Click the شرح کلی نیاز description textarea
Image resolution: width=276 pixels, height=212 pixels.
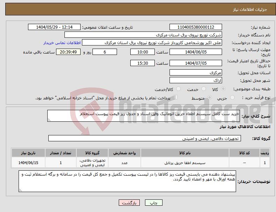coord(144,116)
